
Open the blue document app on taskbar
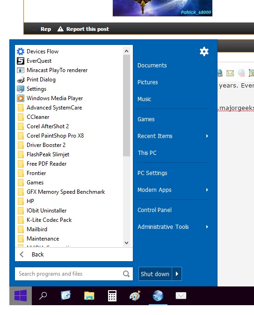point(66,295)
